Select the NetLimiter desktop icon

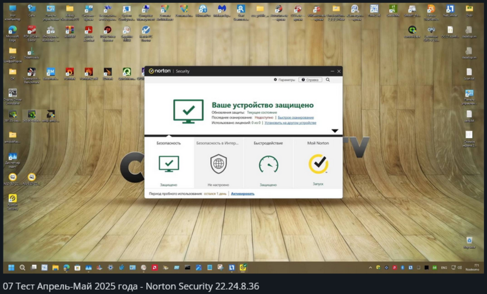pyautogui.click(x=450, y=11)
